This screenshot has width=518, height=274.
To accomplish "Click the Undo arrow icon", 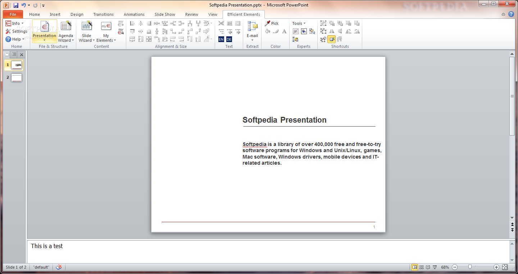I will point(24,5).
